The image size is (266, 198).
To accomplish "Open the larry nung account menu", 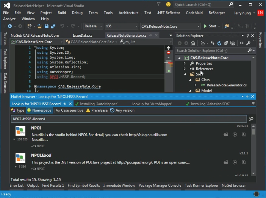I will pyautogui.click(x=244, y=13).
